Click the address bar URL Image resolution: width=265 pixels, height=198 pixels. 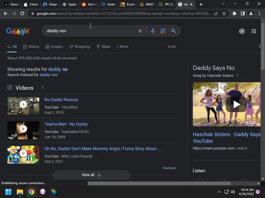[x=123, y=13]
